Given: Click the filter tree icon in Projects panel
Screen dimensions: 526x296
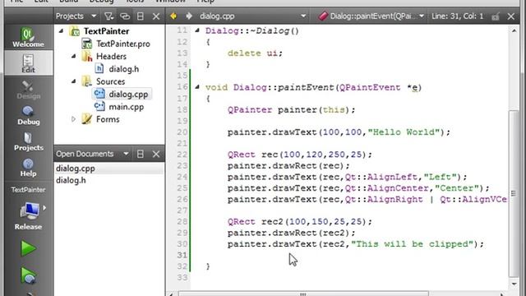Looking at the screenshot, I should point(108,16).
